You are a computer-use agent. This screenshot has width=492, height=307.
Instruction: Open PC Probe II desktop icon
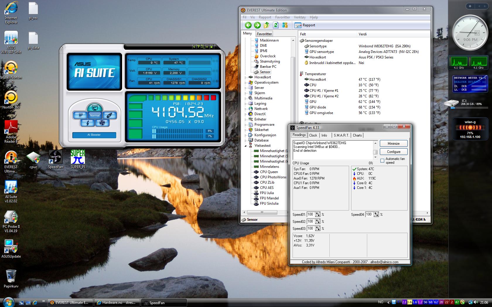[11, 221]
